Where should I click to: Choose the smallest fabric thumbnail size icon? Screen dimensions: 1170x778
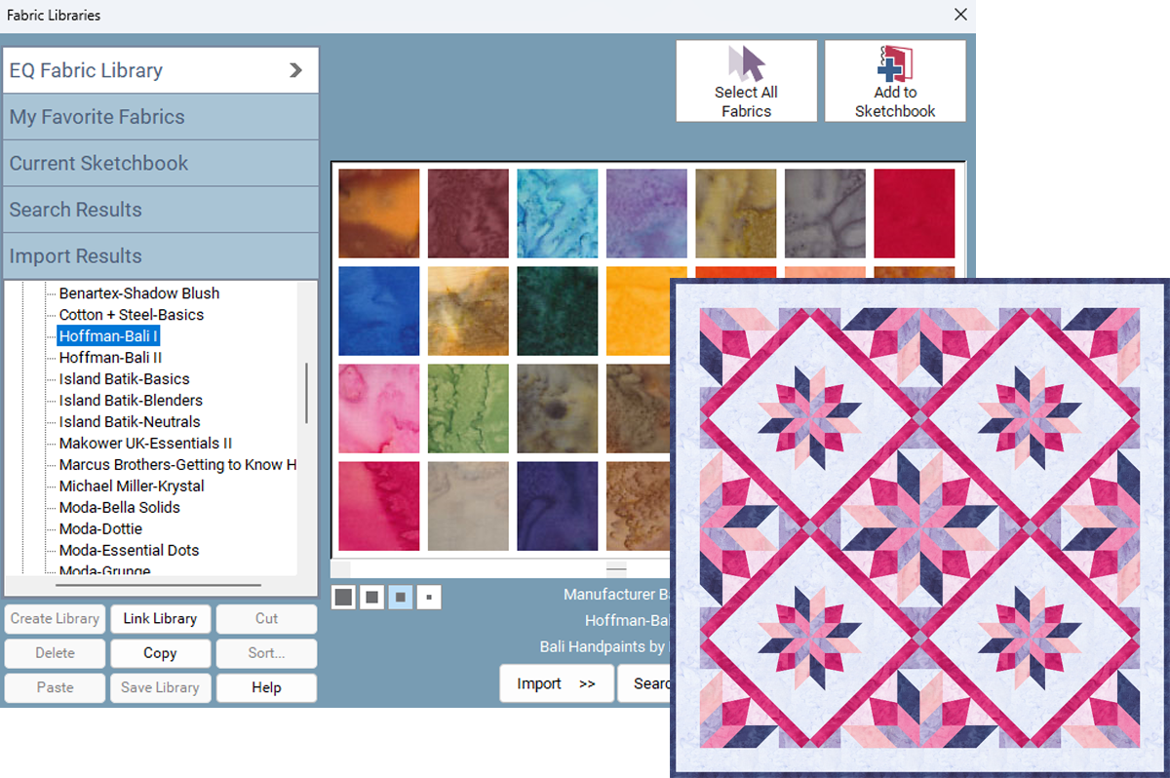(x=429, y=597)
